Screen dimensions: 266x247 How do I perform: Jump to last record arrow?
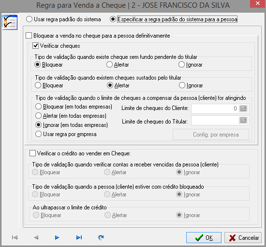[79, 237]
